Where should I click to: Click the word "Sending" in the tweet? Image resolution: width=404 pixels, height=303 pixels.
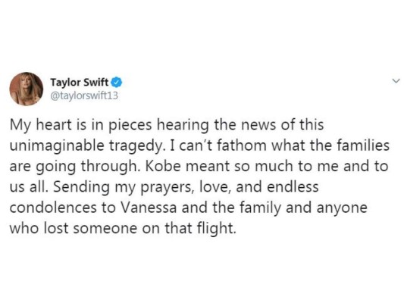click(x=81, y=188)
